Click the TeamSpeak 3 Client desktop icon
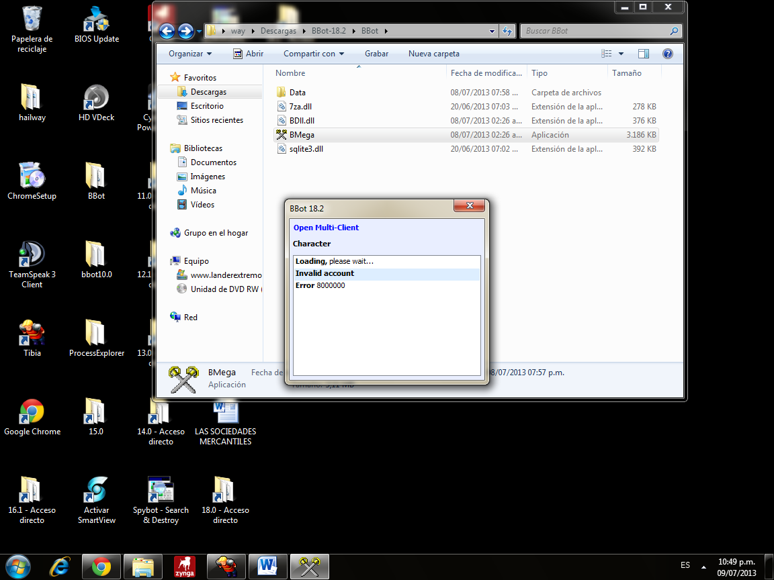774x580 pixels. tap(32, 256)
